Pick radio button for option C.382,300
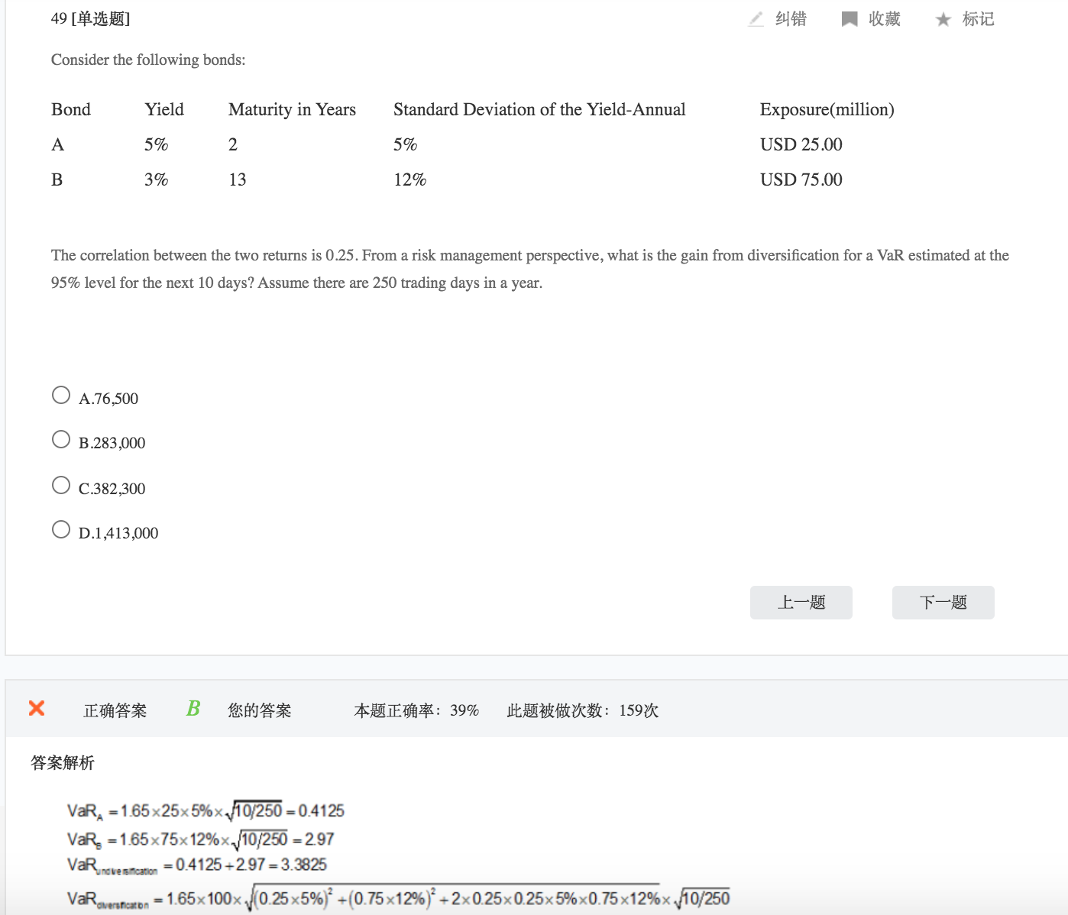1068x915 pixels. 61,485
